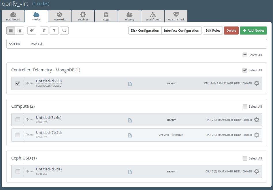Switch to grid view icon
This screenshot has width=273, height=190.
click(x=19, y=31)
